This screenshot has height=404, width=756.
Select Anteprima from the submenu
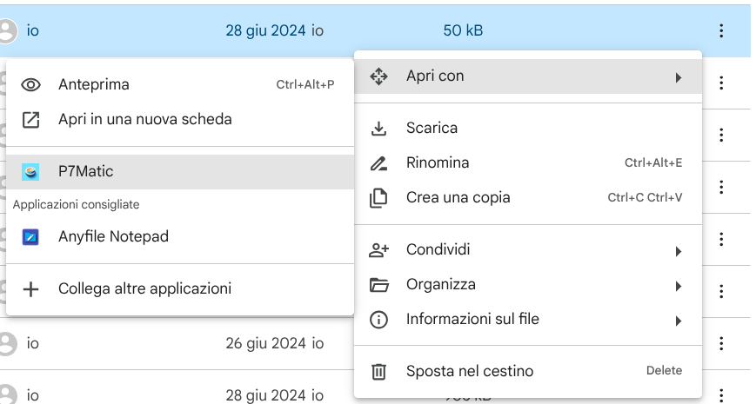pyautogui.click(x=94, y=84)
